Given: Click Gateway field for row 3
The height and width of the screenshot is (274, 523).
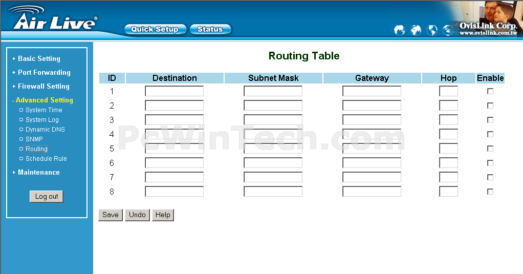Looking at the screenshot, I should (x=372, y=120).
